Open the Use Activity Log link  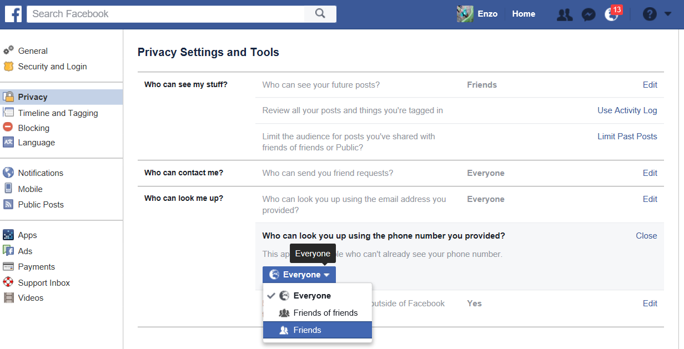(x=627, y=110)
